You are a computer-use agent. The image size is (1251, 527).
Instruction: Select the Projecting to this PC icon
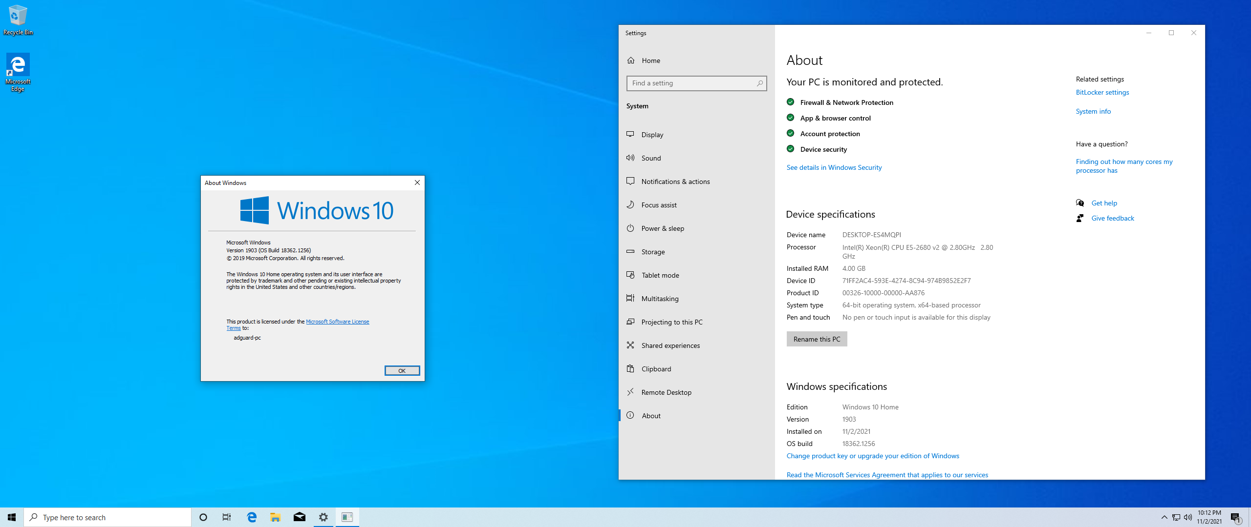(630, 322)
